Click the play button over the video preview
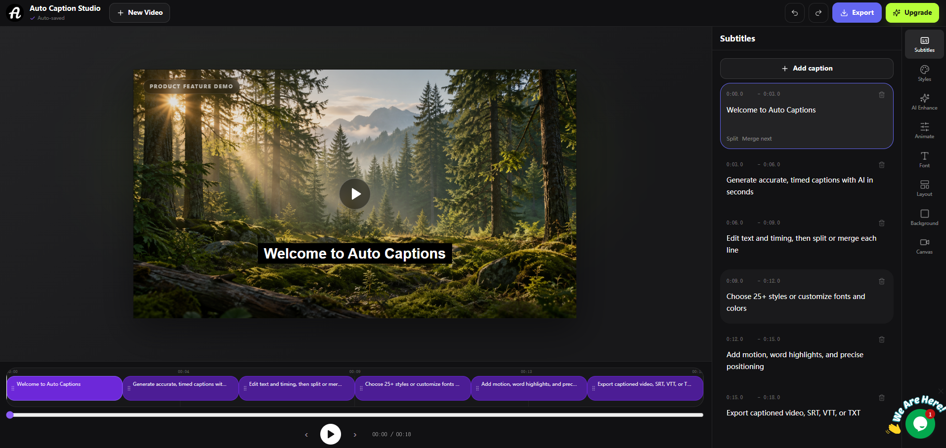The height and width of the screenshot is (448, 946). 355,194
